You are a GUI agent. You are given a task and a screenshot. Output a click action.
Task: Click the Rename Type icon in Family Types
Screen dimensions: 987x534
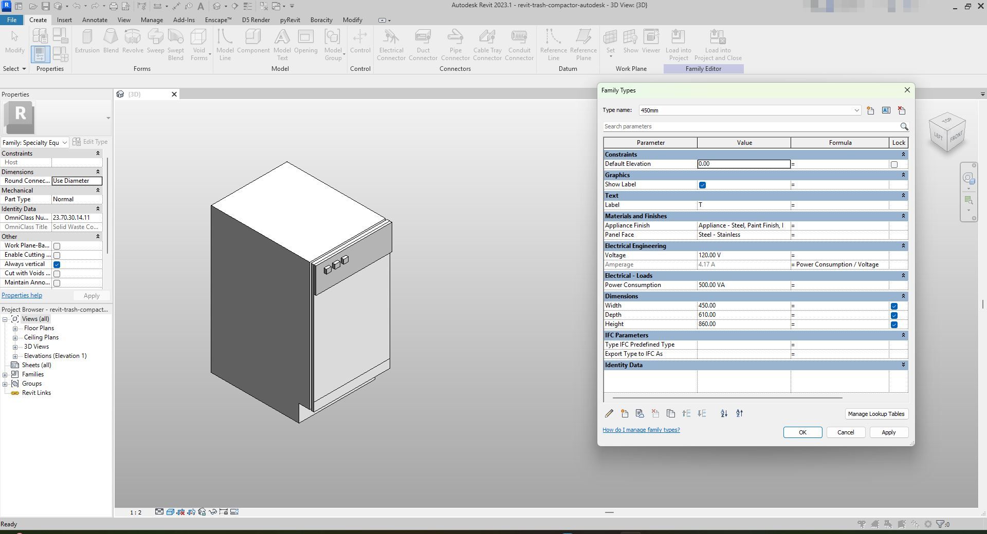point(886,110)
